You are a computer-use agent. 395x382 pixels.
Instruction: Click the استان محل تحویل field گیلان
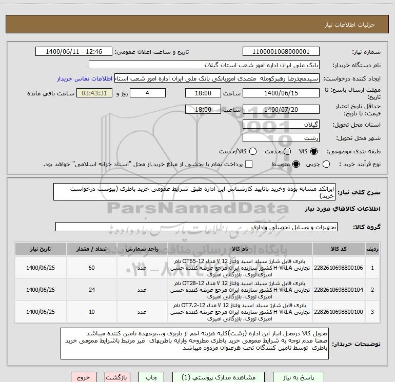pyautogui.click(x=281, y=124)
